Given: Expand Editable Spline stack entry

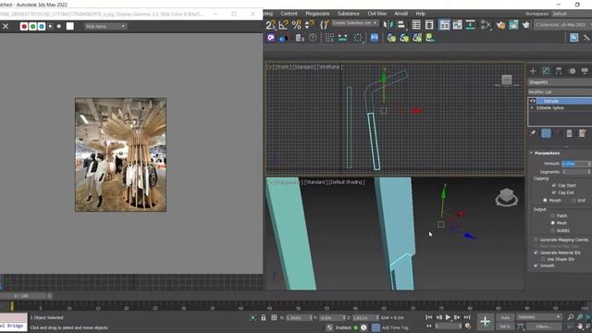Looking at the screenshot, I should [532, 108].
